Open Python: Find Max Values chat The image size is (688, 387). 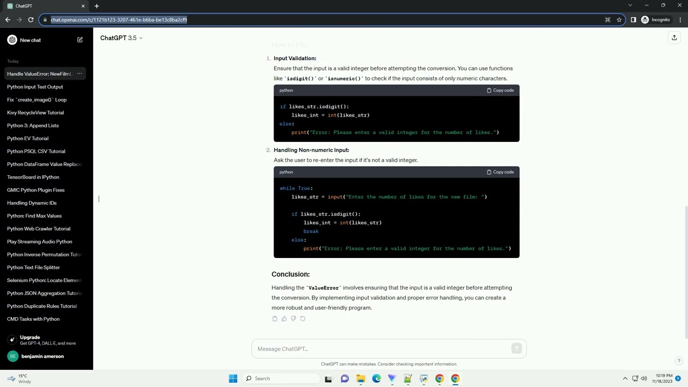click(46, 216)
